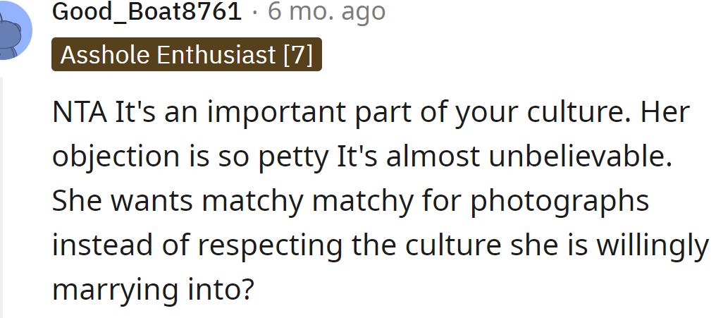Click the dot separator before the timestamp
The image size is (723, 318).
tap(254, 13)
